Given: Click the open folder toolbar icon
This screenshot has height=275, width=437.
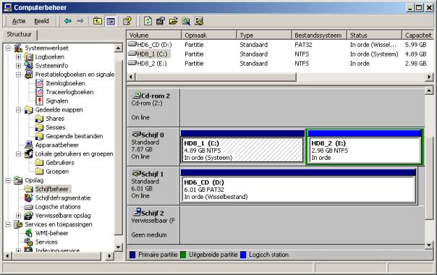Looking at the screenshot, I should pos(173,21).
